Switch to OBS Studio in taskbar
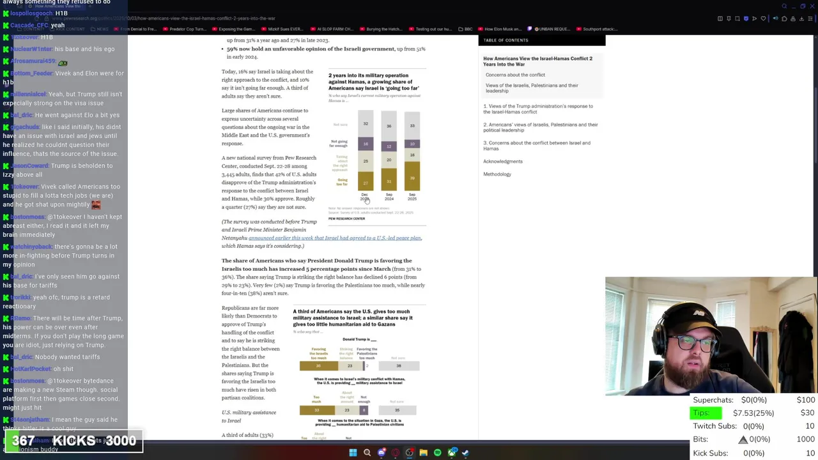The height and width of the screenshot is (460, 818). click(x=409, y=453)
